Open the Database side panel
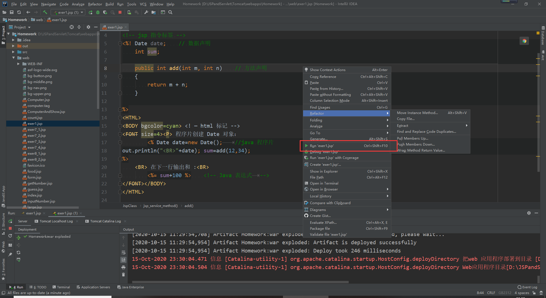Viewport: 546px width, 298px height. [543, 36]
